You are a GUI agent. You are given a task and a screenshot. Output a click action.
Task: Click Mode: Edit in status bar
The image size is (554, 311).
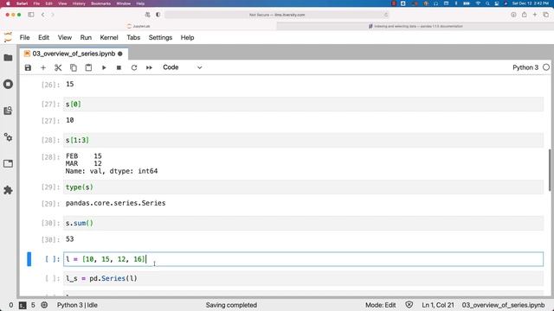point(381,305)
